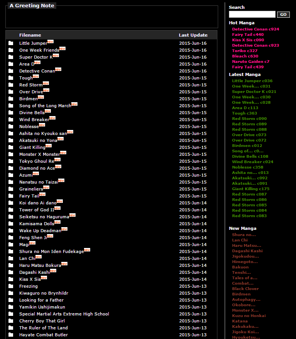The width and height of the screenshot is (296, 339).
Task: Click the folder icon beside Super Doctor K
Action: 11,57
